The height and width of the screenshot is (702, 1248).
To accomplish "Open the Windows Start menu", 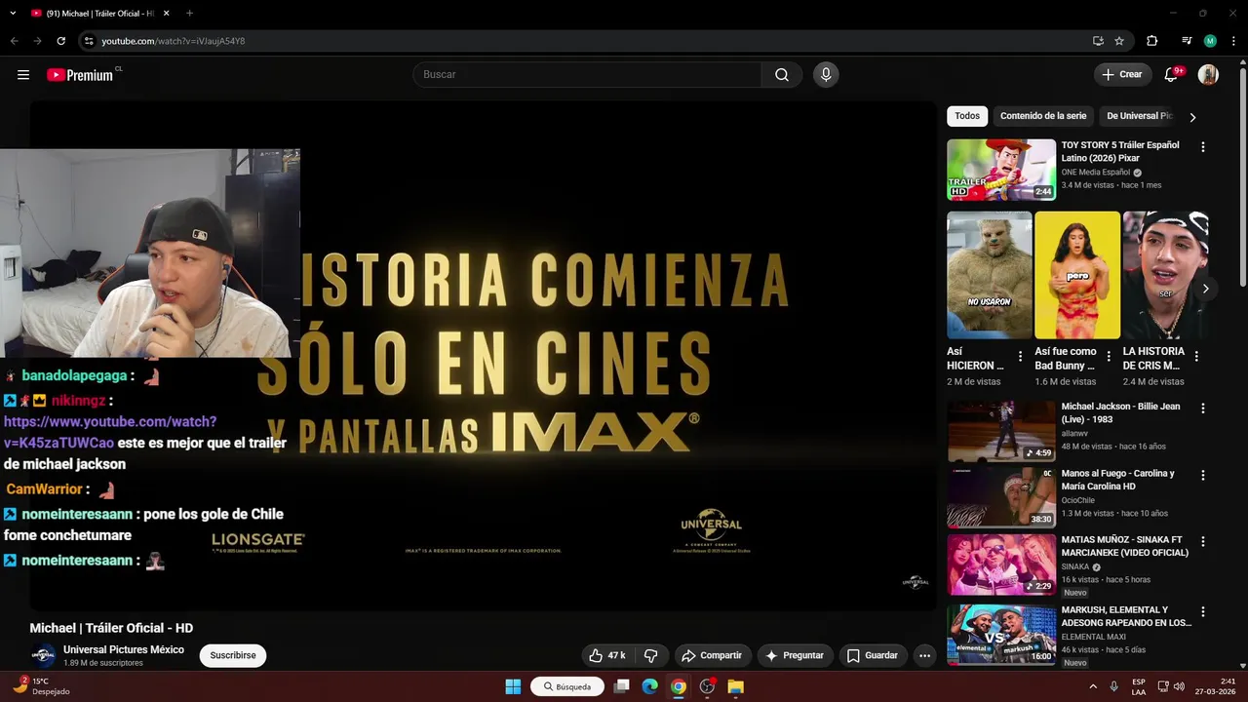I will [513, 686].
